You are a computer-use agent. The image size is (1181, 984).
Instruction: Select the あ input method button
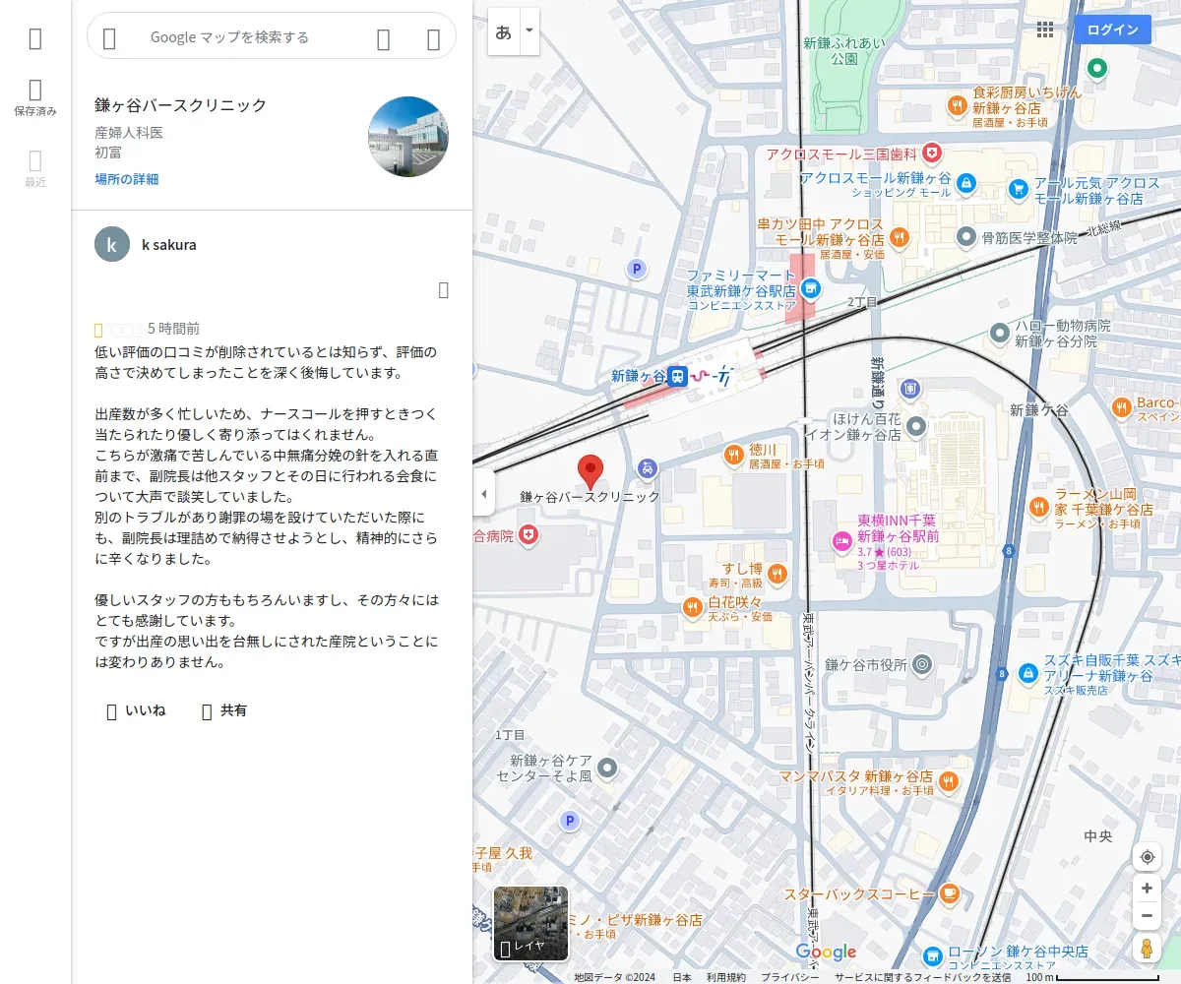(x=504, y=31)
